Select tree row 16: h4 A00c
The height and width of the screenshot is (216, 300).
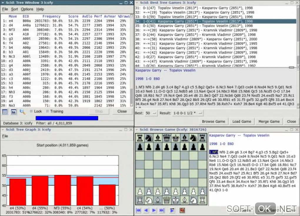pos(65,88)
